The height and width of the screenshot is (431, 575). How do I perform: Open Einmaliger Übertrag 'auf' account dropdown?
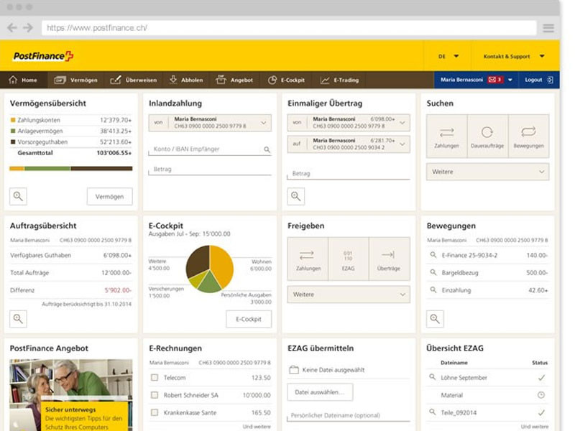(x=349, y=144)
